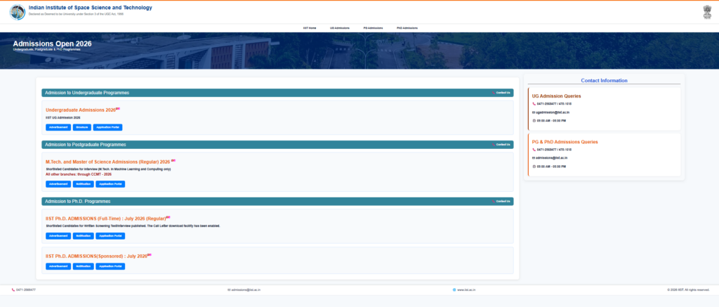Click phone number in UG Admission Queries card
719x307 pixels.
(554, 104)
